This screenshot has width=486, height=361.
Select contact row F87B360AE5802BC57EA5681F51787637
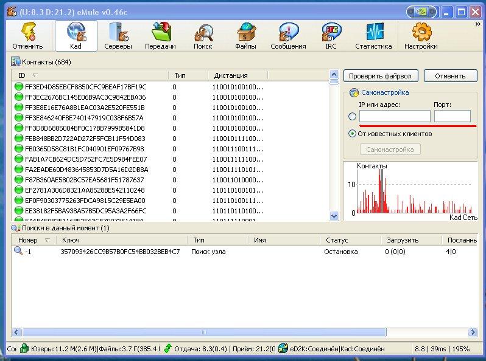click(x=170, y=180)
